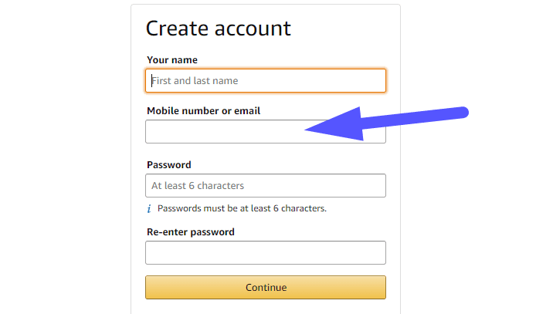Click the "Create account" heading
This screenshot has height=314, width=553.
pos(218,29)
